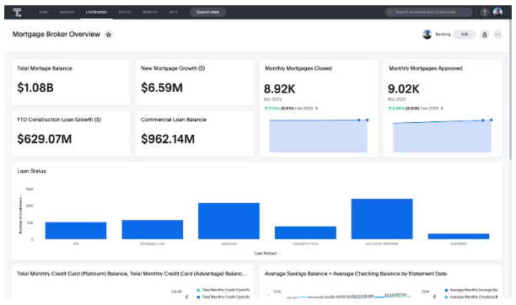Viewport: 516px width, 305px height.
Task: Click the Monthly Mortgages Approved sparkline area
Action: pos(442,136)
